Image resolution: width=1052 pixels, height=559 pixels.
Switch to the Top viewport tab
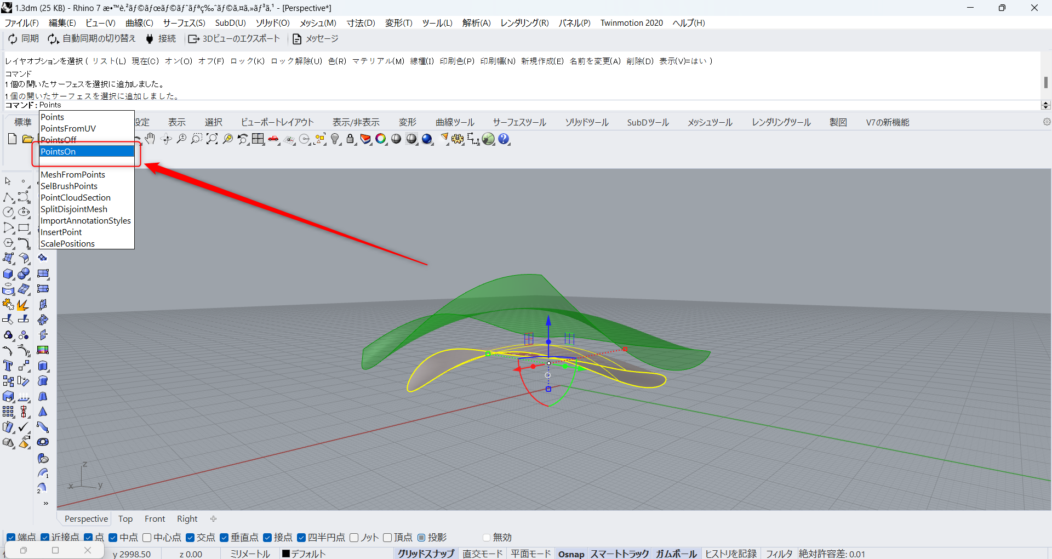coord(125,518)
